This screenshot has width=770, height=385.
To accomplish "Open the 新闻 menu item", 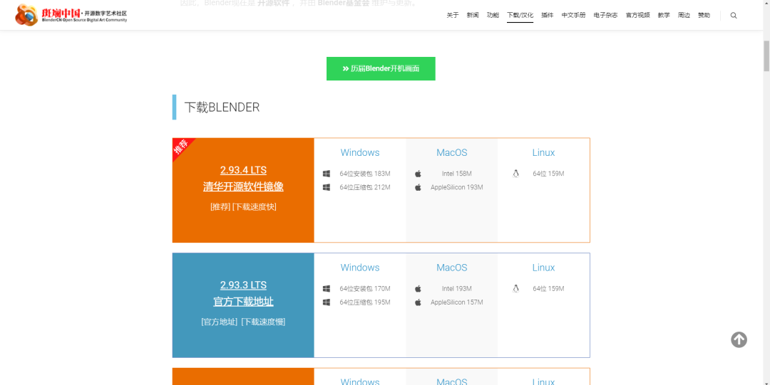I will (x=473, y=15).
